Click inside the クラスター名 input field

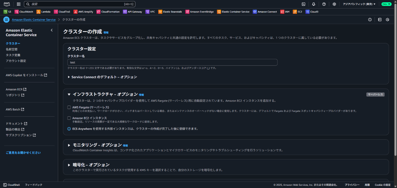pos(172,62)
